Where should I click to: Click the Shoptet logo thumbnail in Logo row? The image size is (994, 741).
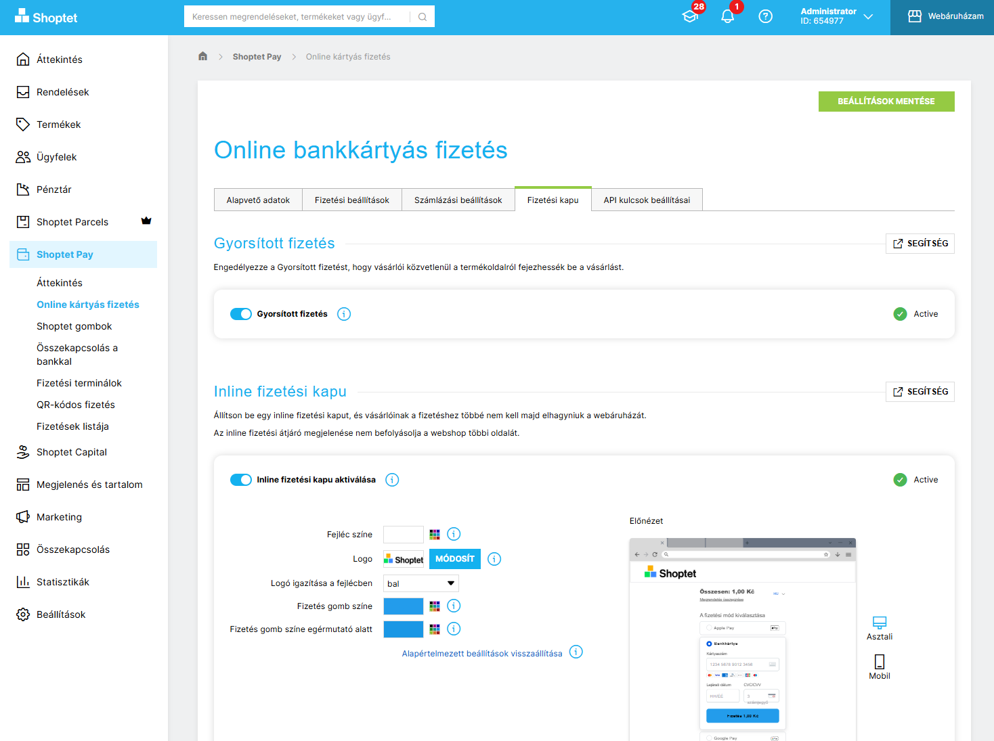click(404, 559)
